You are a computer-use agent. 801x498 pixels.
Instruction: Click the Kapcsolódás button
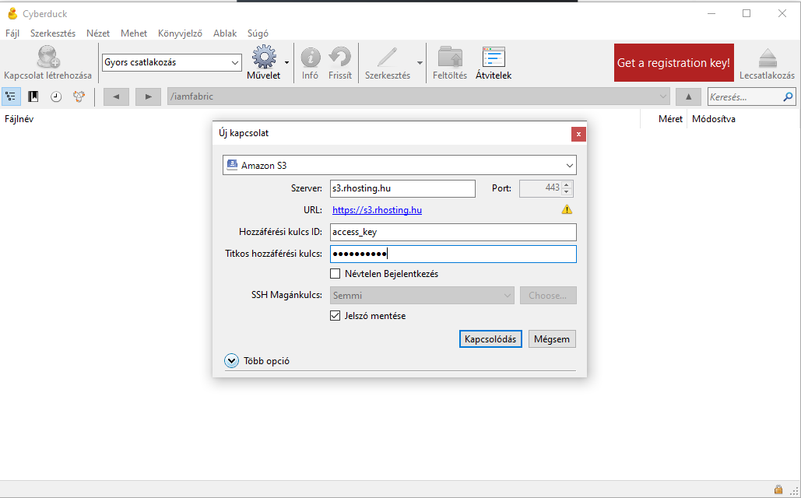[x=490, y=339]
